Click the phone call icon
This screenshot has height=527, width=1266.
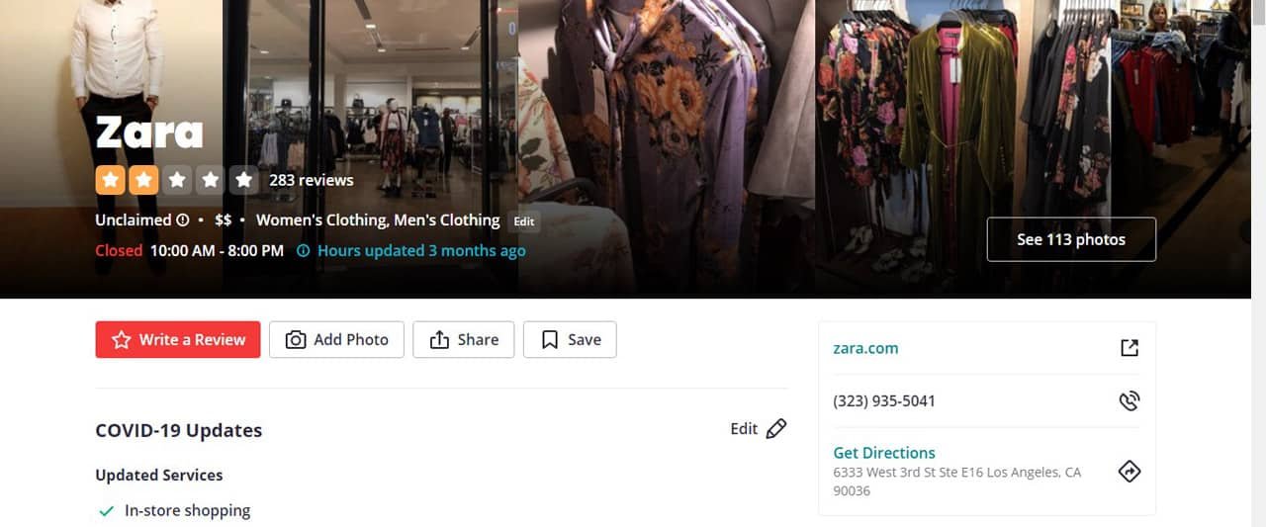coord(1129,400)
